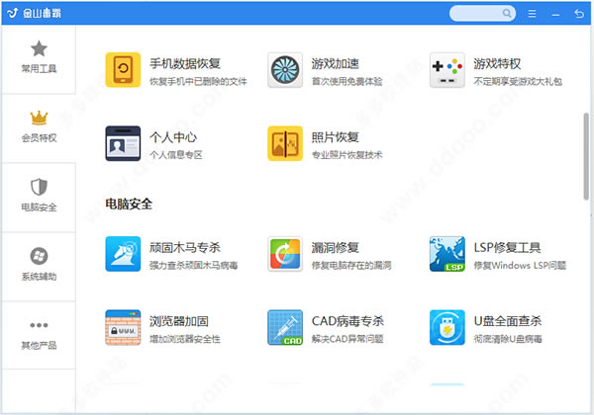This screenshot has height=415, width=594.
Task: Click description 恢复手机中已删除的文件
Action: [198, 81]
